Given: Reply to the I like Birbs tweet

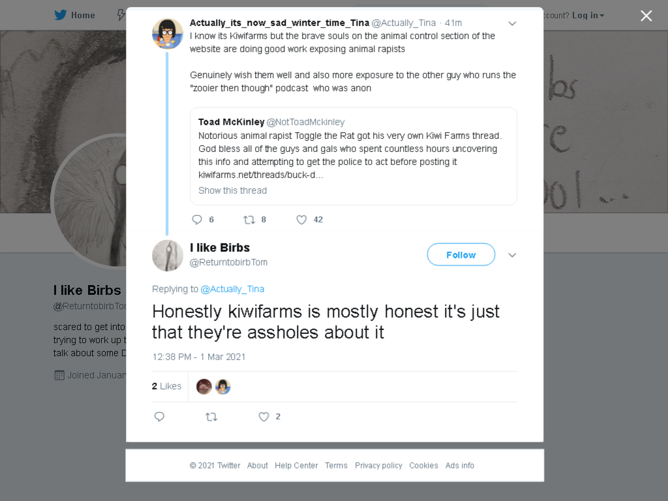Looking at the screenshot, I should (159, 417).
